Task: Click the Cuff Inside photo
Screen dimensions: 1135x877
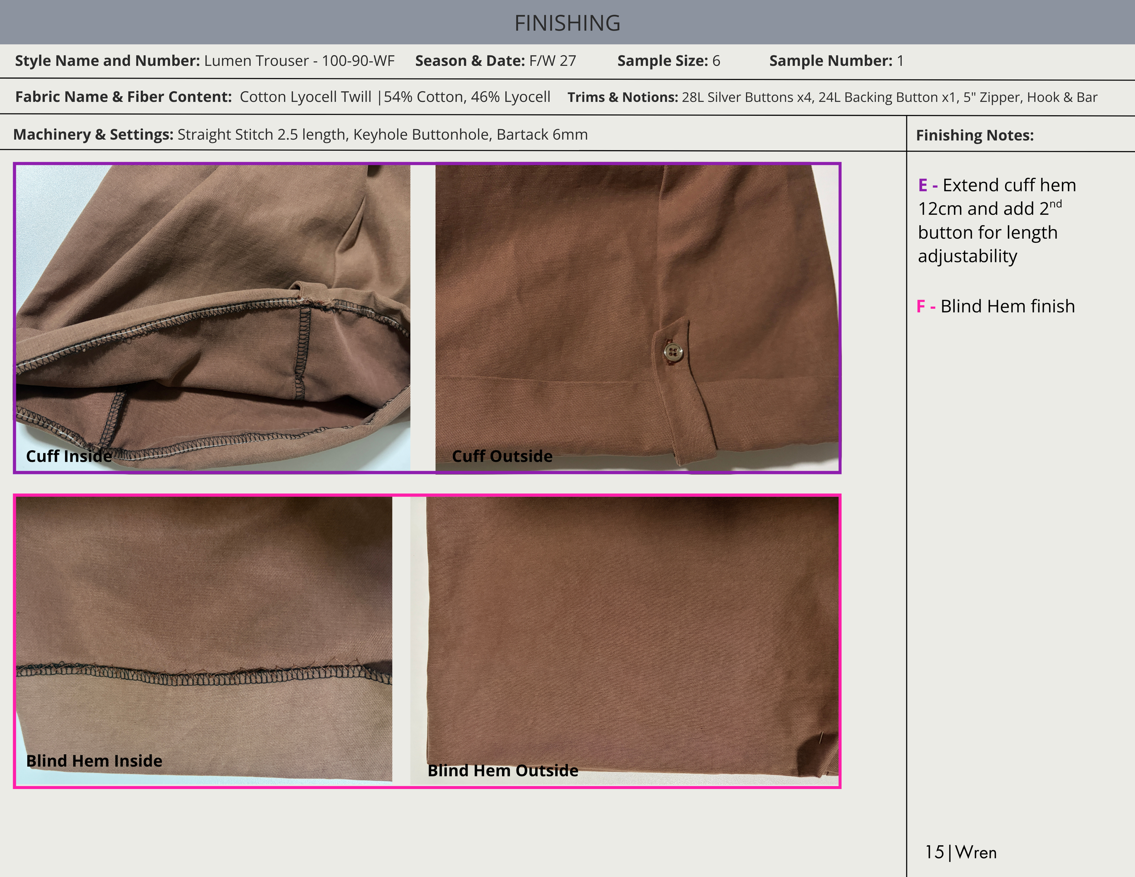Action: coord(213,317)
